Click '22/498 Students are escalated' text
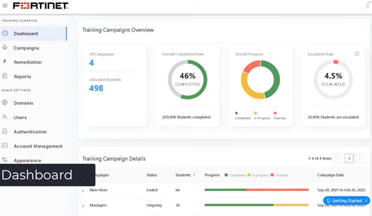This screenshot has width=372, height=216. click(x=333, y=117)
